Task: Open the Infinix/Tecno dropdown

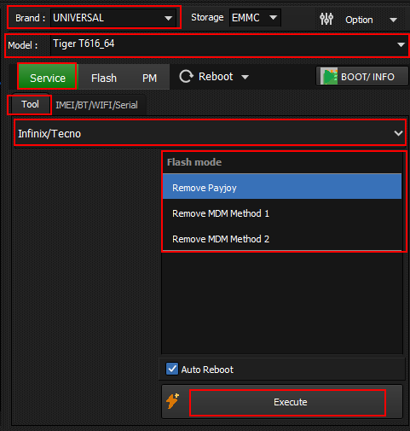Action: pyautogui.click(x=210, y=133)
